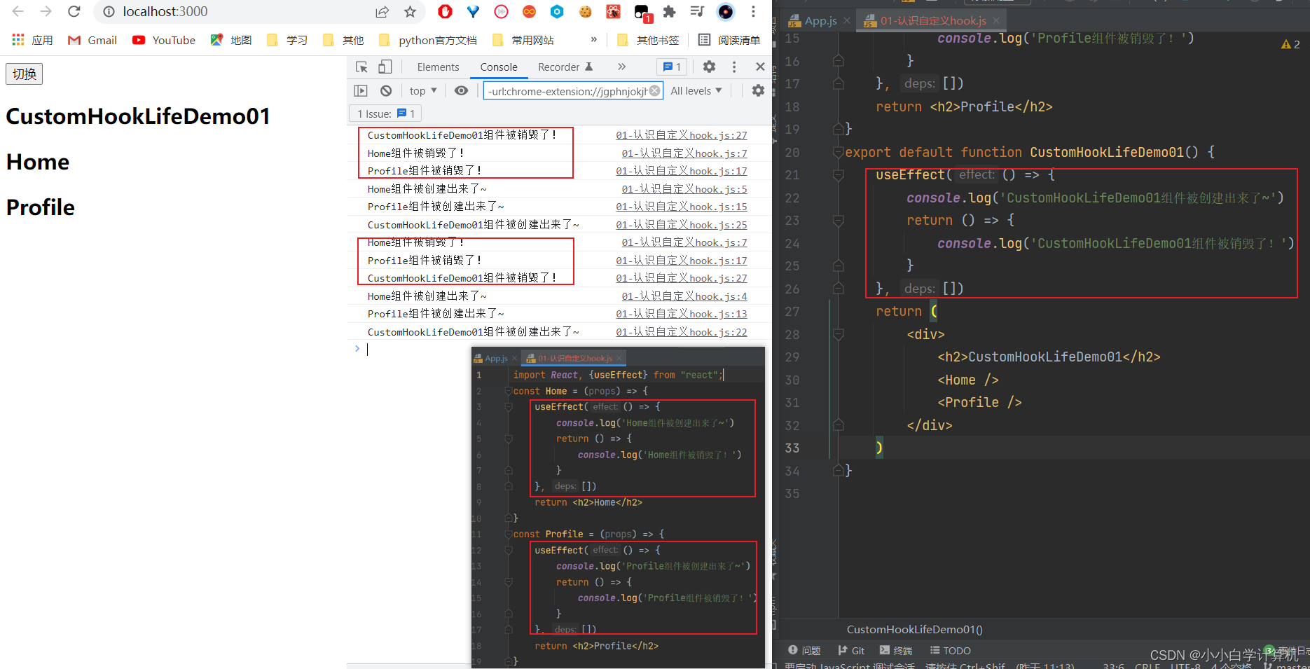Open the TODO tool window

[x=950, y=651]
